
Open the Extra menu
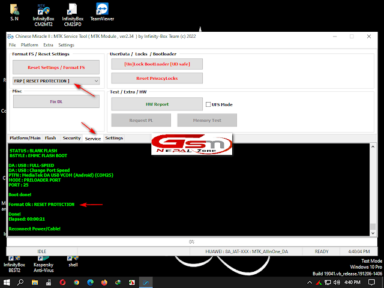click(48, 45)
